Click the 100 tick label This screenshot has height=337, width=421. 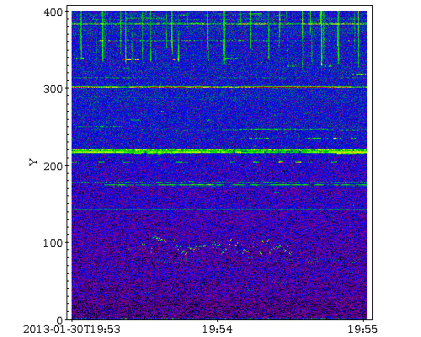coord(54,243)
